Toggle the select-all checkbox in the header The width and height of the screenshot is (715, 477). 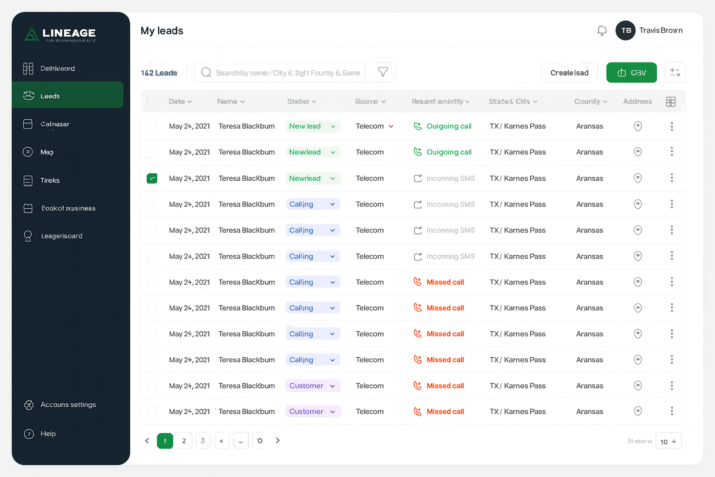152,101
